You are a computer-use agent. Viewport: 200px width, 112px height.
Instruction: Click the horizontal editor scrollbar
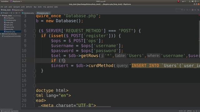pos(74,106)
